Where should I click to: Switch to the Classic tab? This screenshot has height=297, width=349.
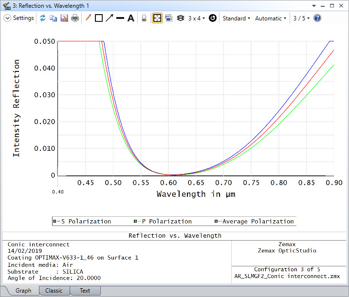click(x=54, y=291)
